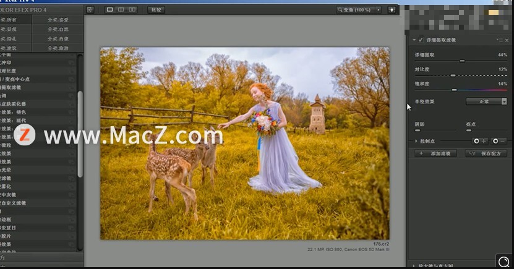The height and width of the screenshot is (269, 514).
Task: Select the 皮肤柔化器 filter in the list
Action: [38, 104]
